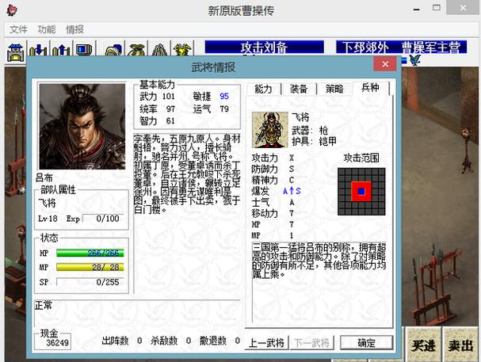Image resolution: width=481 pixels, height=362 pixels.
Task: Click the castle gate toolbar icon
Action: 15,51
